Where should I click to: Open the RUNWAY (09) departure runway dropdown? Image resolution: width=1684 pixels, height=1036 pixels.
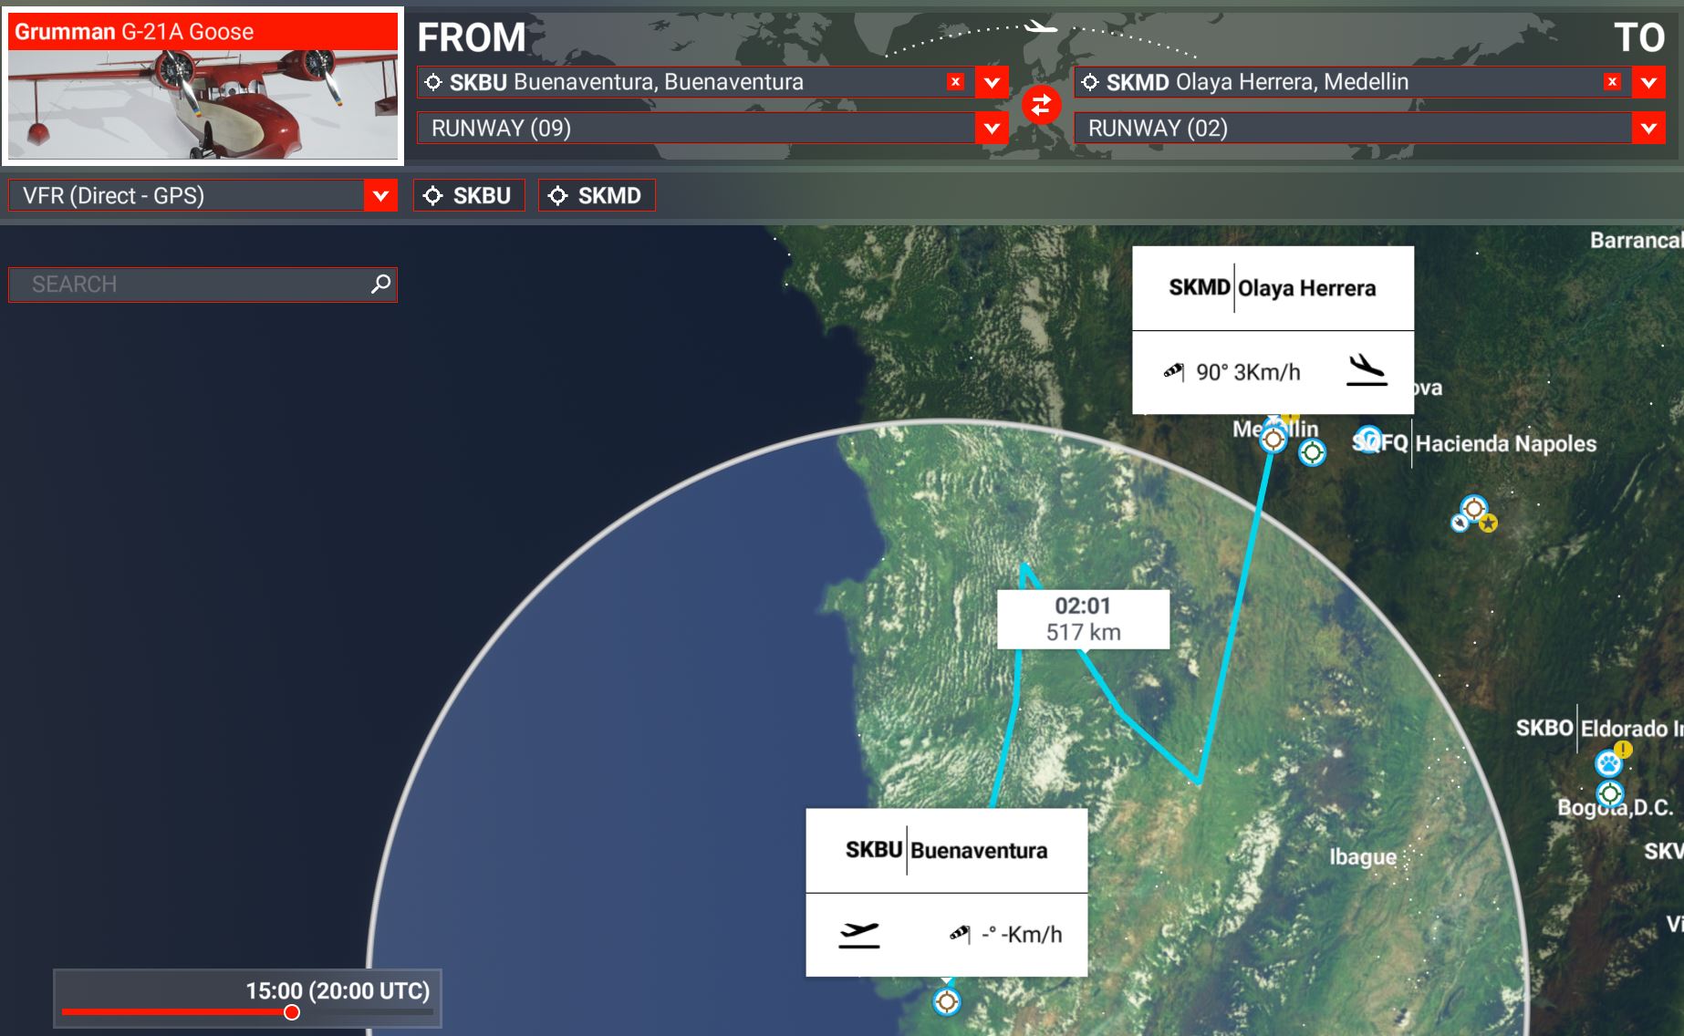pyautogui.click(x=712, y=128)
